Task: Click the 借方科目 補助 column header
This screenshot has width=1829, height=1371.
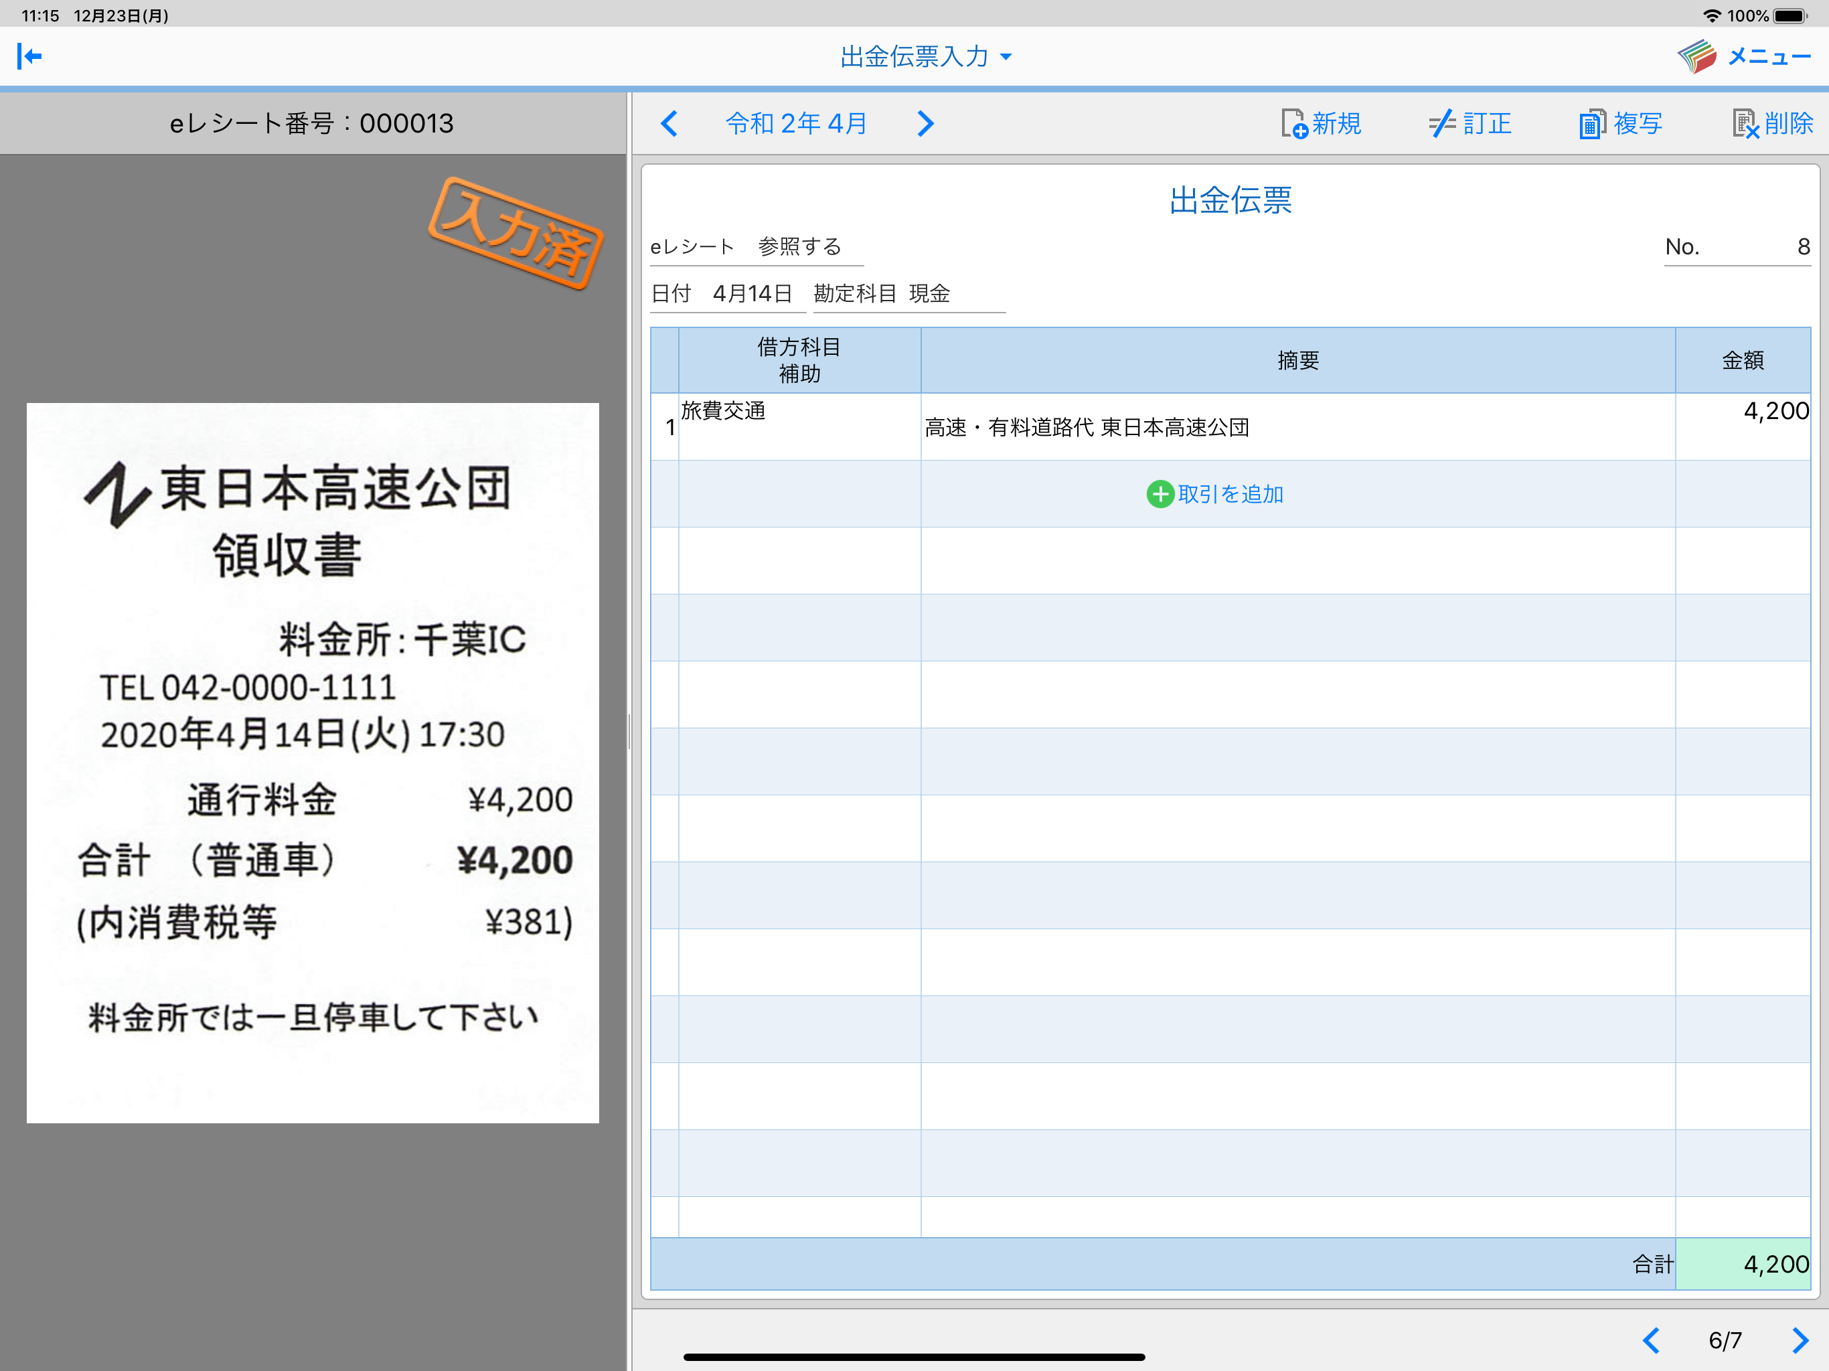Action: point(799,359)
